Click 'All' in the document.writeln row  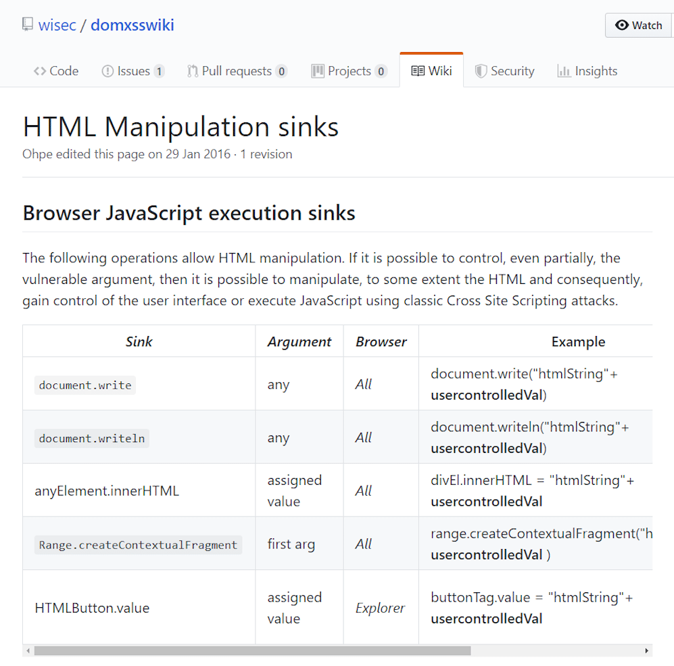coord(363,437)
